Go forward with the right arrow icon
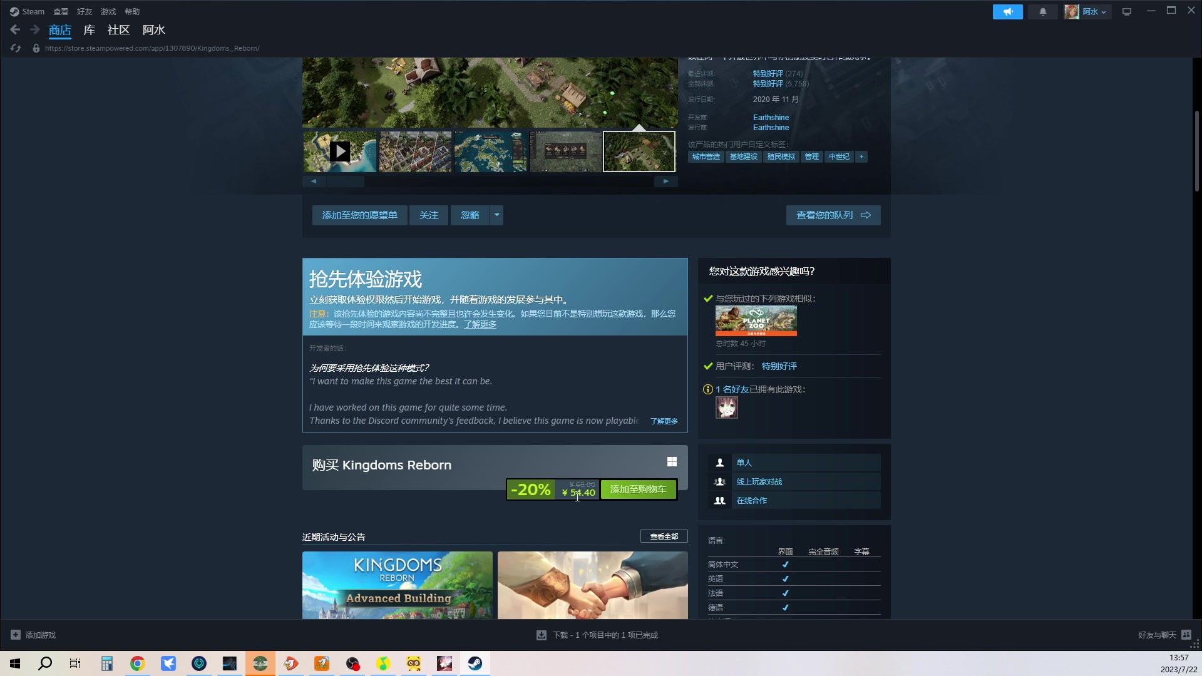1202x676 pixels. [x=35, y=29]
